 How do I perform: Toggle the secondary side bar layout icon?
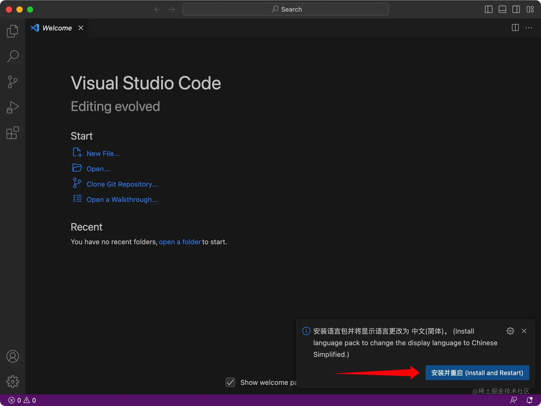coord(516,9)
